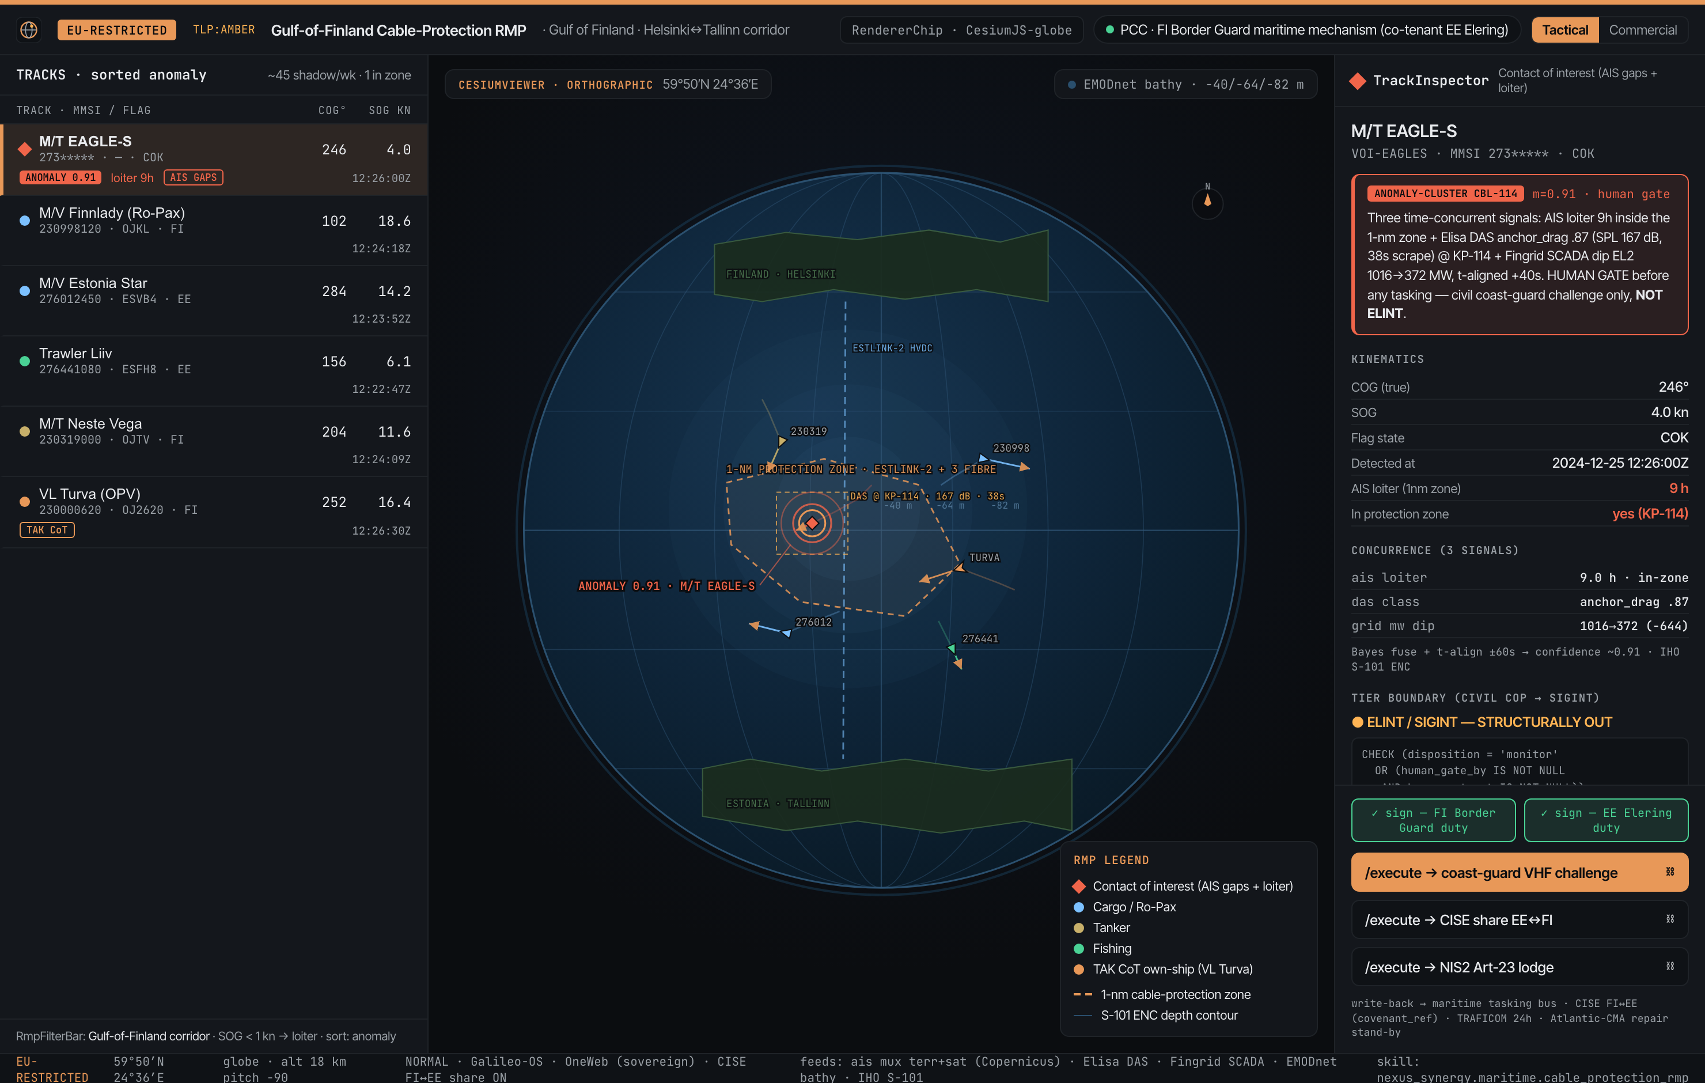Click the TLP:AMBER label
This screenshot has width=1705, height=1083.
[223, 30]
